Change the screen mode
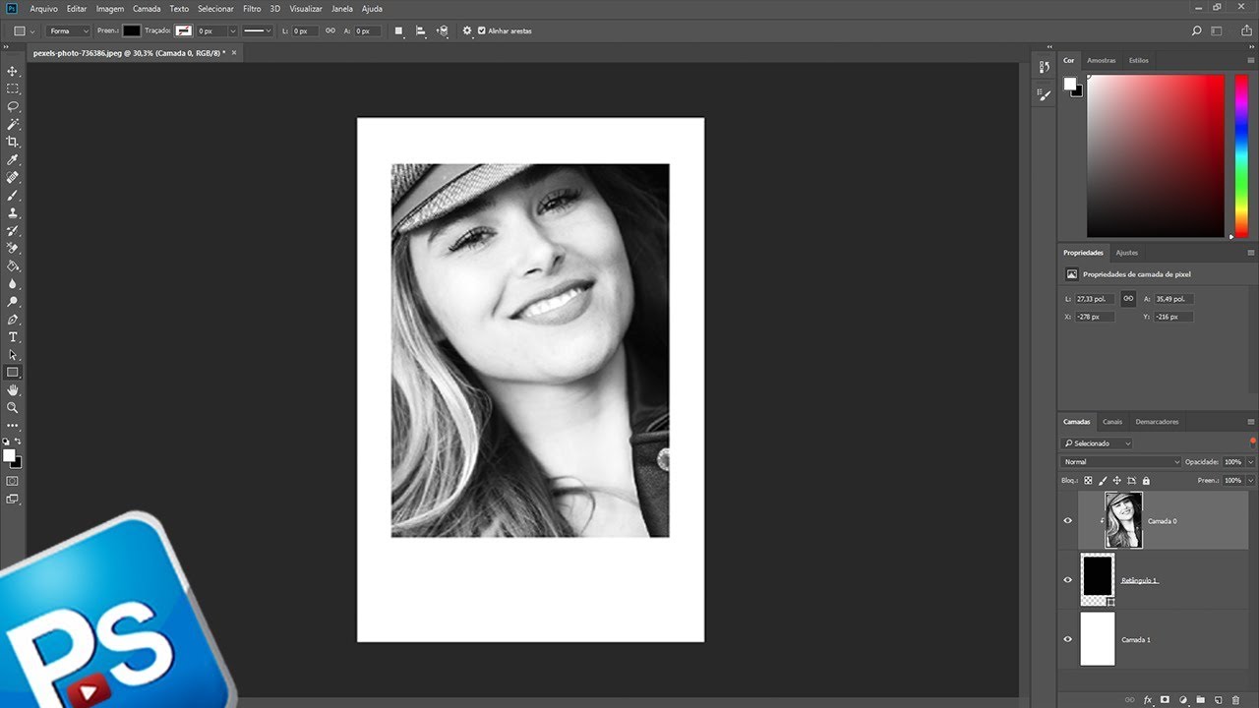 pyautogui.click(x=13, y=500)
